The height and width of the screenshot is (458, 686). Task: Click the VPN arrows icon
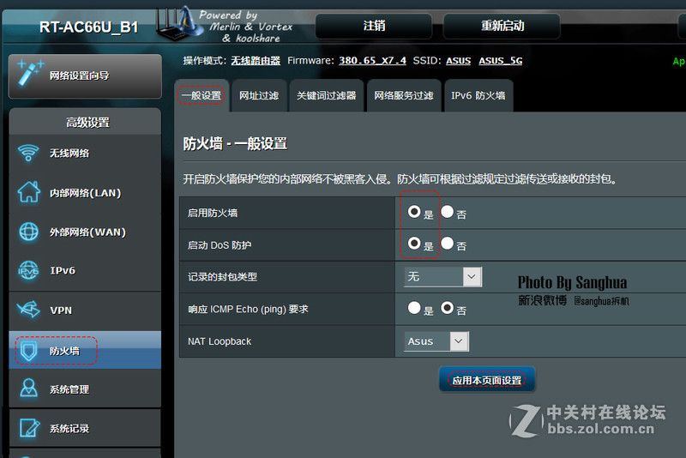click(x=28, y=310)
